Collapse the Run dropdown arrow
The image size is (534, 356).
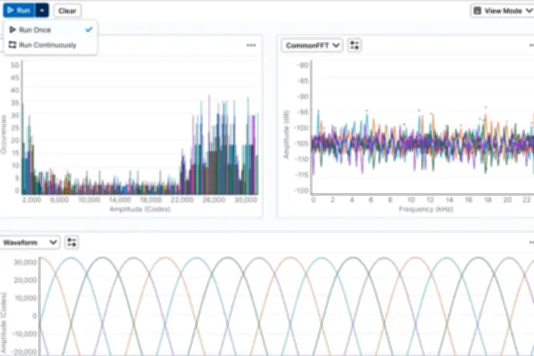(x=42, y=11)
